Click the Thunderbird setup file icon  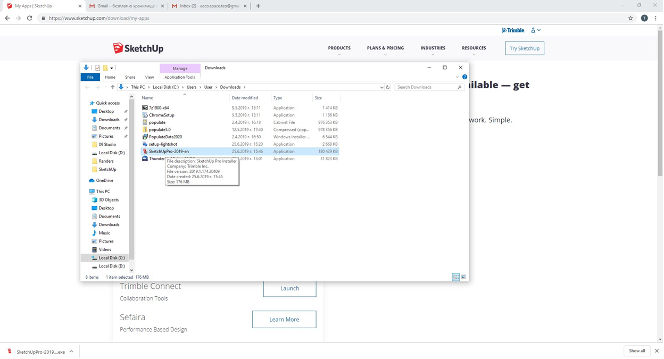tap(145, 158)
